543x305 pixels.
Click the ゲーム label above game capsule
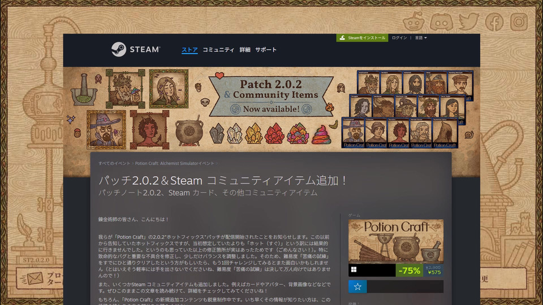tap(354, 215)
